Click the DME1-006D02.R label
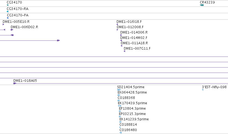 coord(24,27)
